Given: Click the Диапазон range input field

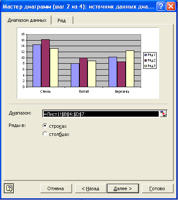Looking at the screenshot, I should pos(101,114).
